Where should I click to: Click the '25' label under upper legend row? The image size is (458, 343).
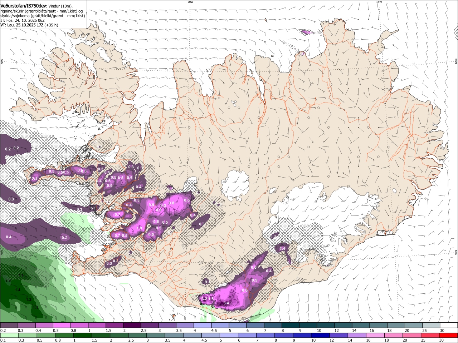[424, 330]
